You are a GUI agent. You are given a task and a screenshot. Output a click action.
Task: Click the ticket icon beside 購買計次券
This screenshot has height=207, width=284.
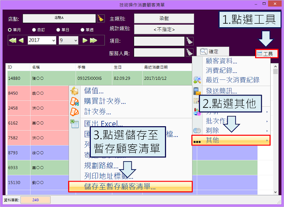point(74,102)
